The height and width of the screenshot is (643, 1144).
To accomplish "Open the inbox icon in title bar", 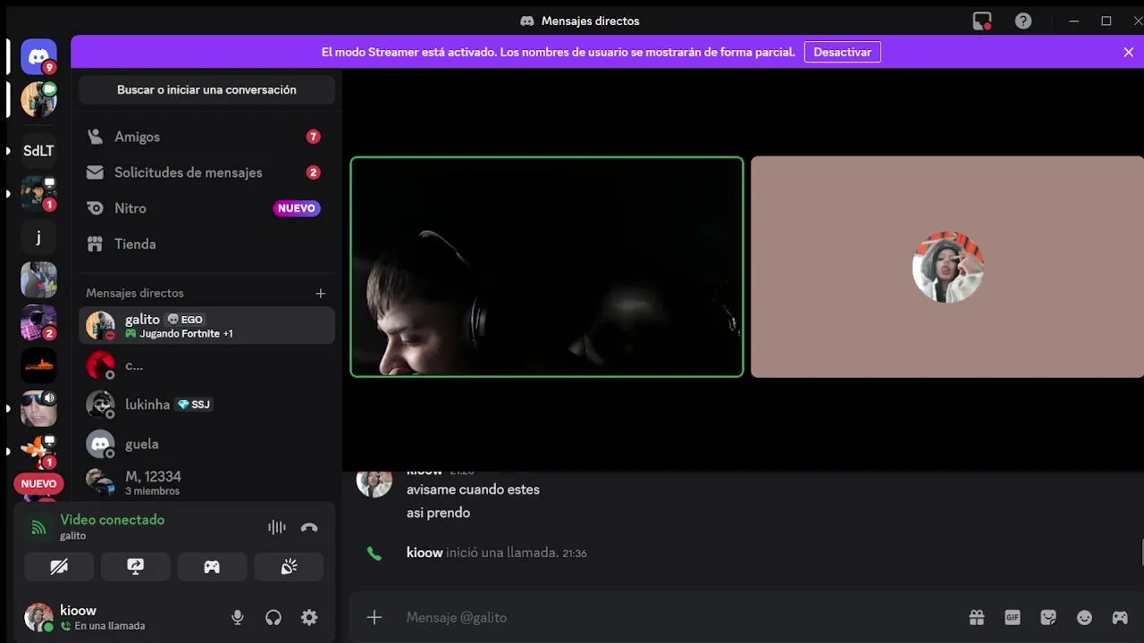I will (982, 21).
